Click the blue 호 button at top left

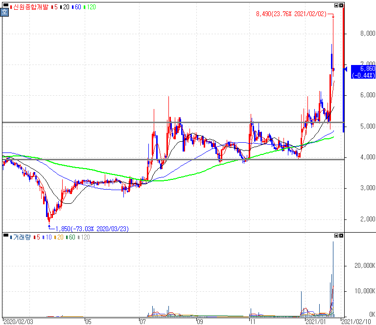(x=4, y=12)
